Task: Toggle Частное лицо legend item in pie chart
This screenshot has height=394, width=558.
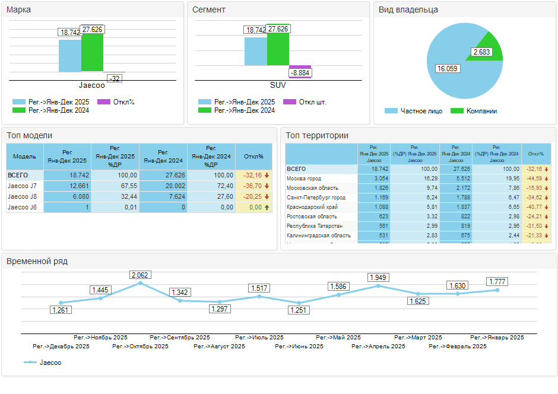Action: [414, 111]
